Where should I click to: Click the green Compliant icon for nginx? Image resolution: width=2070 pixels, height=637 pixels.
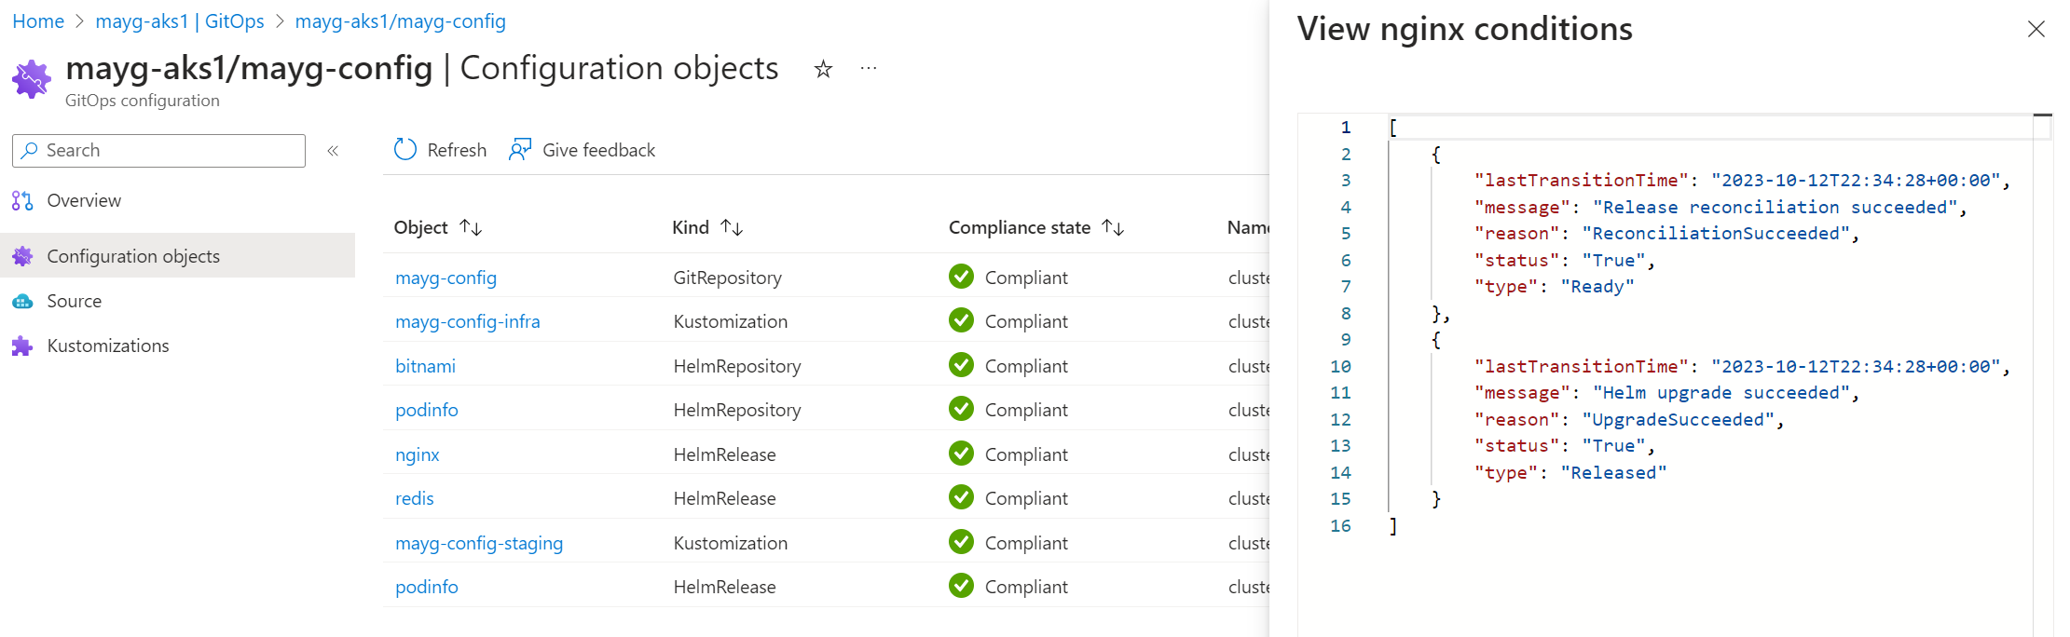(961, 454)
